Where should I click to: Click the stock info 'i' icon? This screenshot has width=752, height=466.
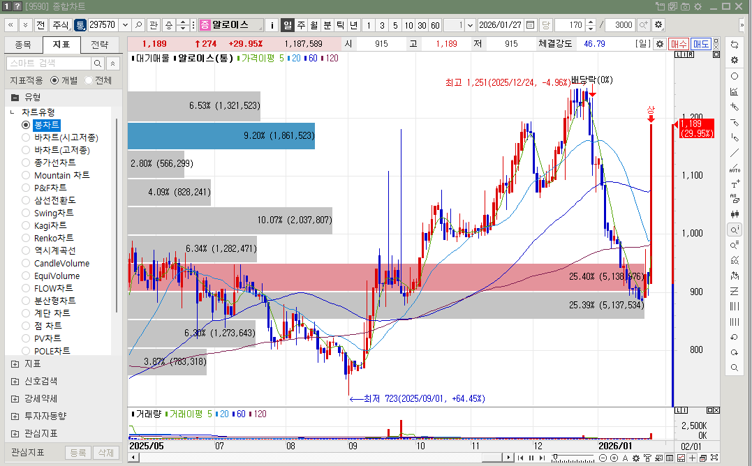point(272,25)
